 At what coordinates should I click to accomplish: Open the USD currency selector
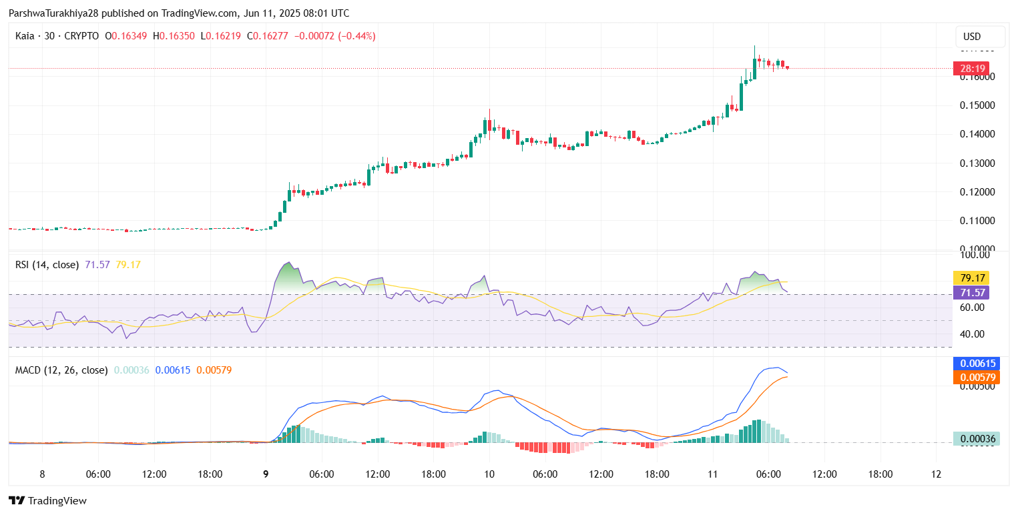coord(980,36)
